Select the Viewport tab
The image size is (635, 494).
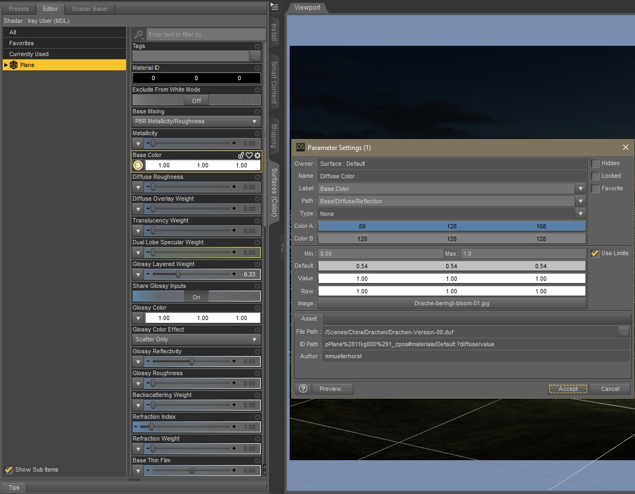click(x=307, y=8)
